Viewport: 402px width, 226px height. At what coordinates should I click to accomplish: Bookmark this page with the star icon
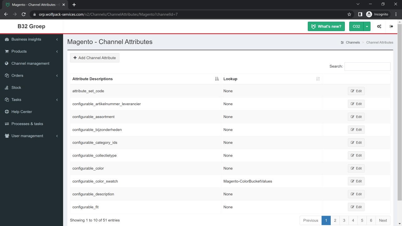pyautogui.click(x=349, y=14)
